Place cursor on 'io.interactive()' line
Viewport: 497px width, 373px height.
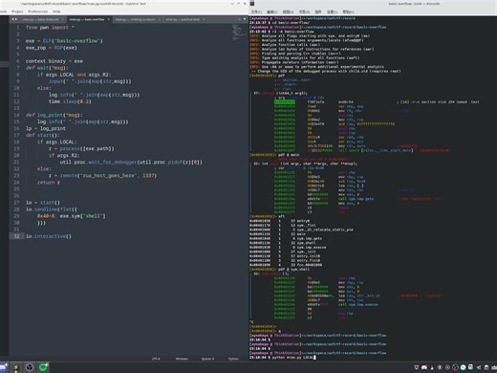[49, 236]
